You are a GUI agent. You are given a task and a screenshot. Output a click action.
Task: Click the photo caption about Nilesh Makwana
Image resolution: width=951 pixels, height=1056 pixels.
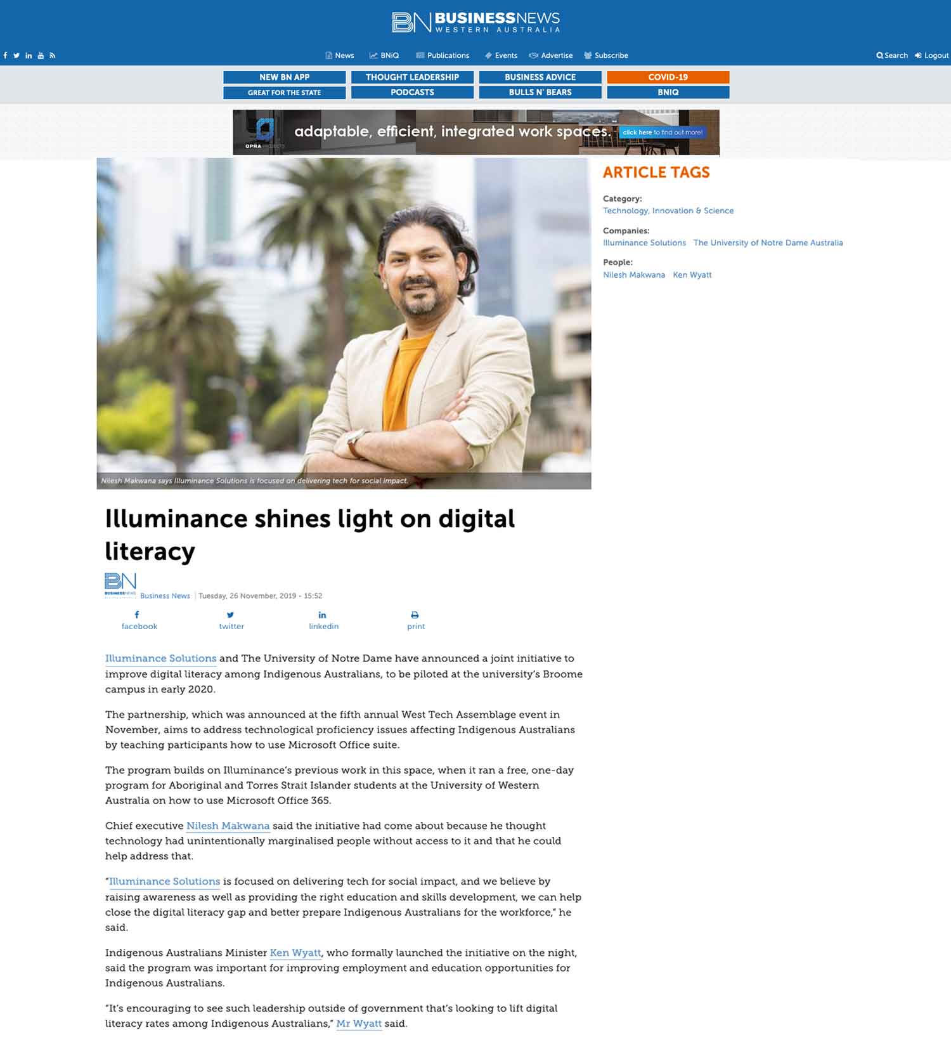[254, 481]
